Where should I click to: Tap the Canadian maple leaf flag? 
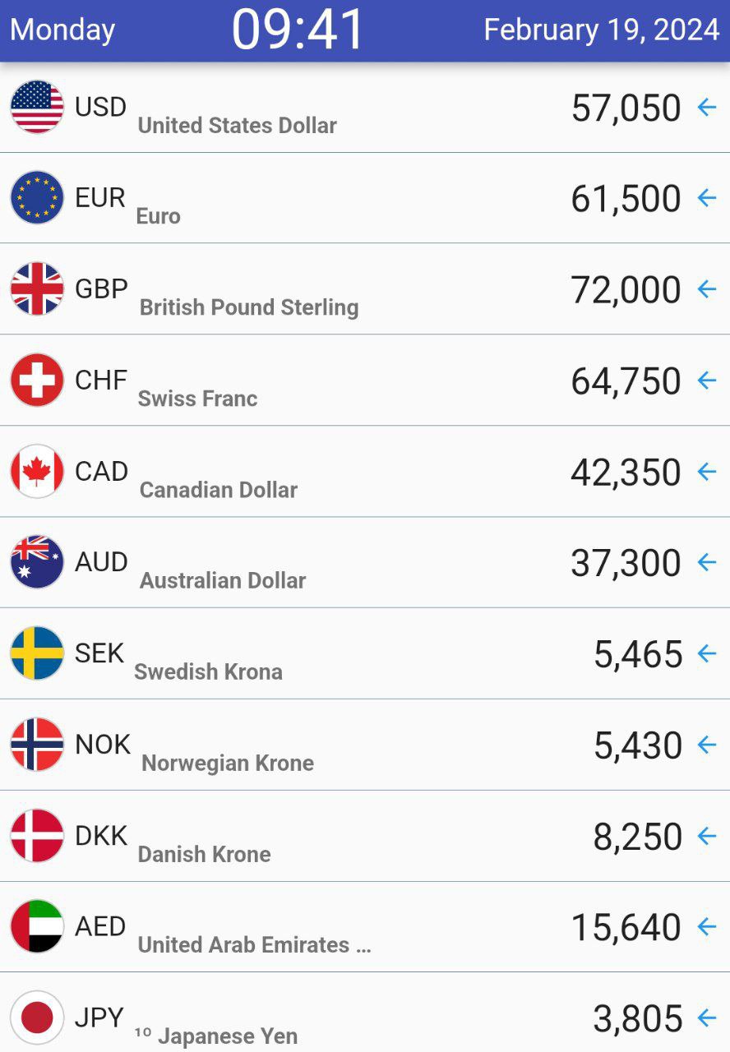pos(37,472)
